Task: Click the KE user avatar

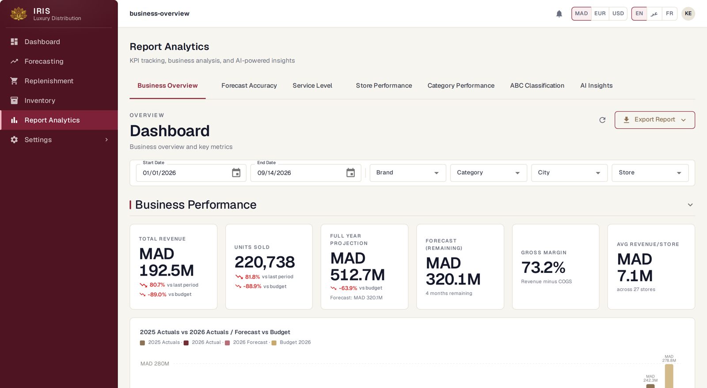Action: coord(688,14)
